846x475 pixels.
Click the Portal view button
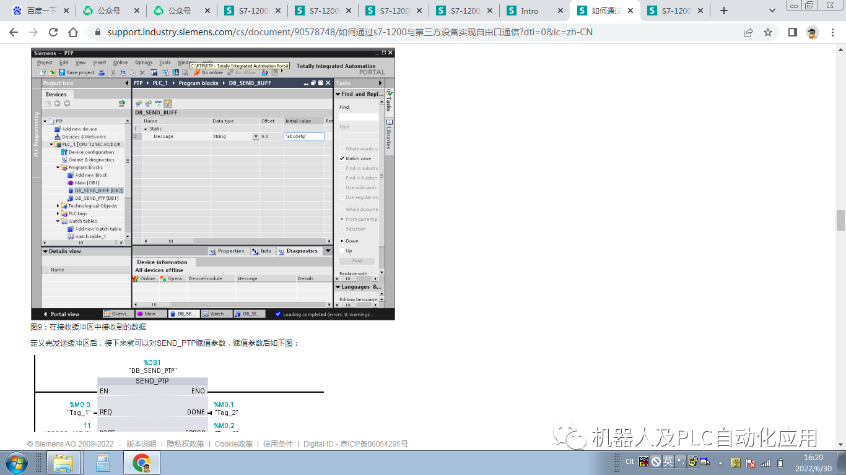click(61, 314)
